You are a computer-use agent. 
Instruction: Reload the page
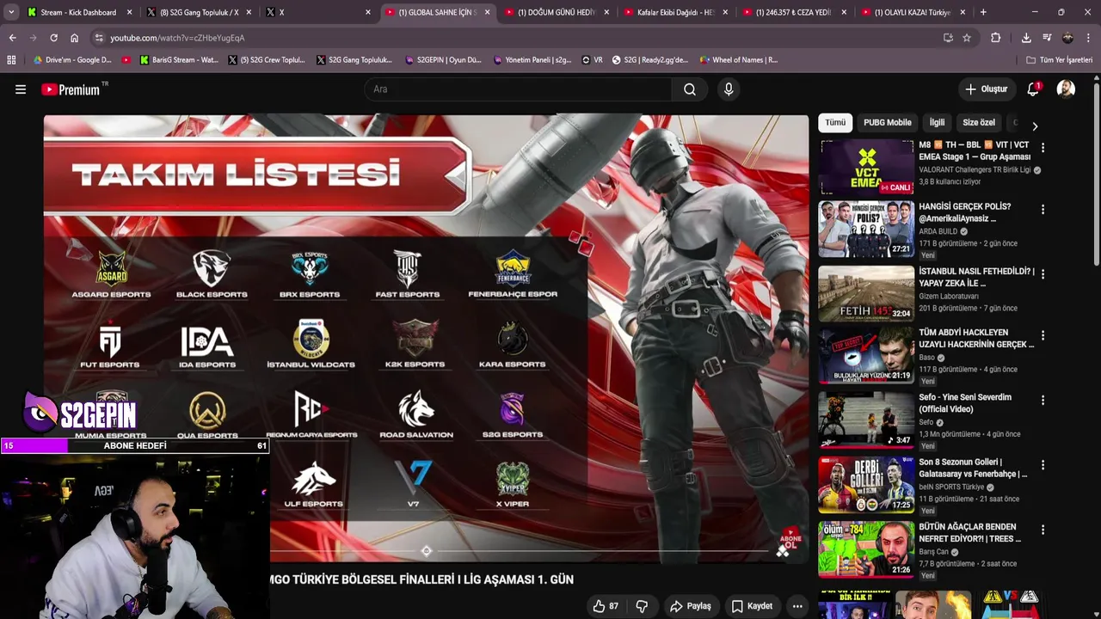click(53, 38)
